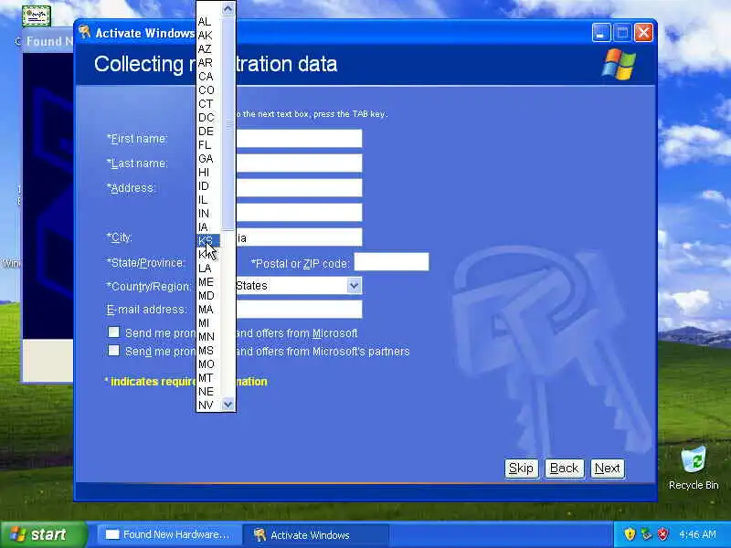Pick GA from the state list
The width and height of the screenshot is (731, 548).
point(208,158)
